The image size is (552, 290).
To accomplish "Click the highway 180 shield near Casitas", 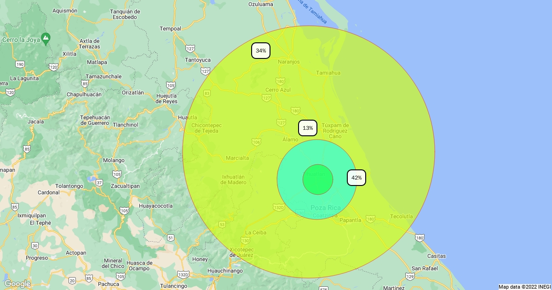I will point(419,238).
